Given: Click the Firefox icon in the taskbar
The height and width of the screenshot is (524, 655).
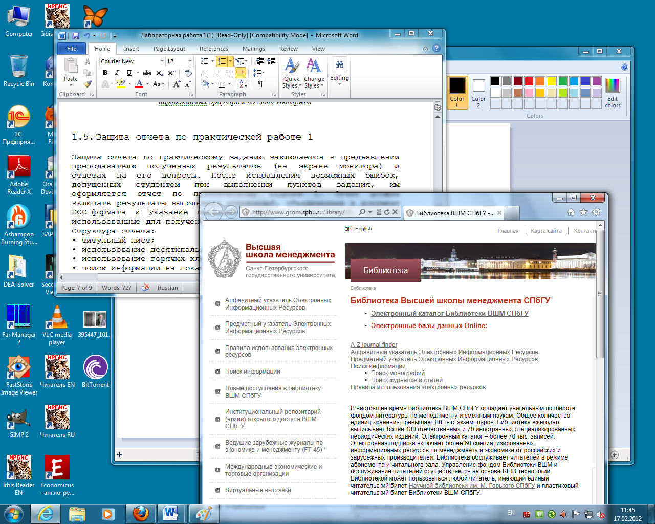Looking at the screenshot, I should coord(141,514).
